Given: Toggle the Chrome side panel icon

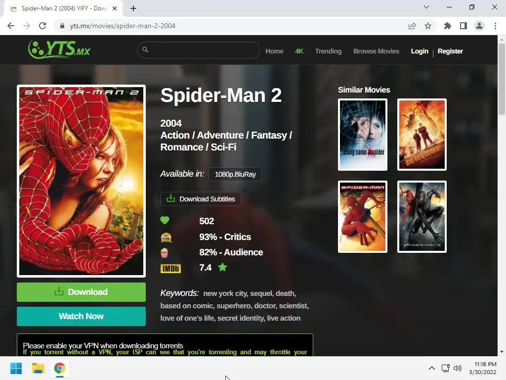Looking at the screenshot, I should [x=464, y=26].
